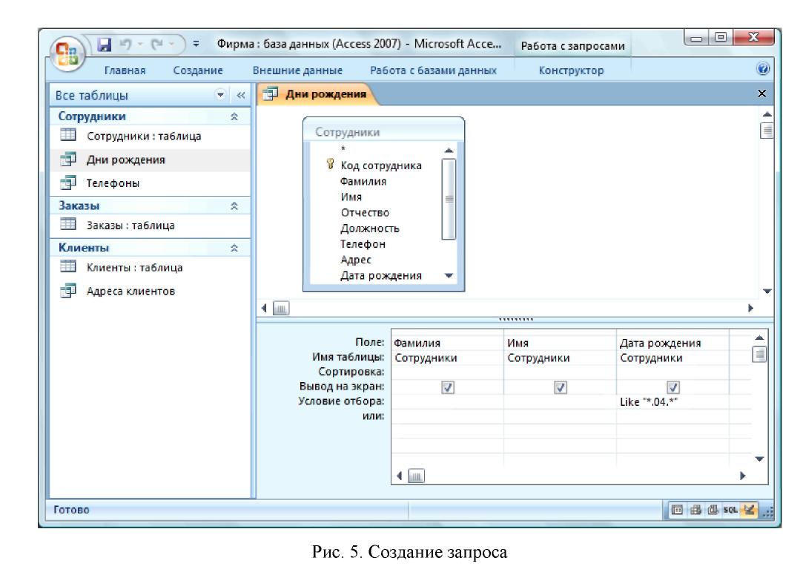Select the Фамилия field in table list
800x575 pixels.
point(363,181)
